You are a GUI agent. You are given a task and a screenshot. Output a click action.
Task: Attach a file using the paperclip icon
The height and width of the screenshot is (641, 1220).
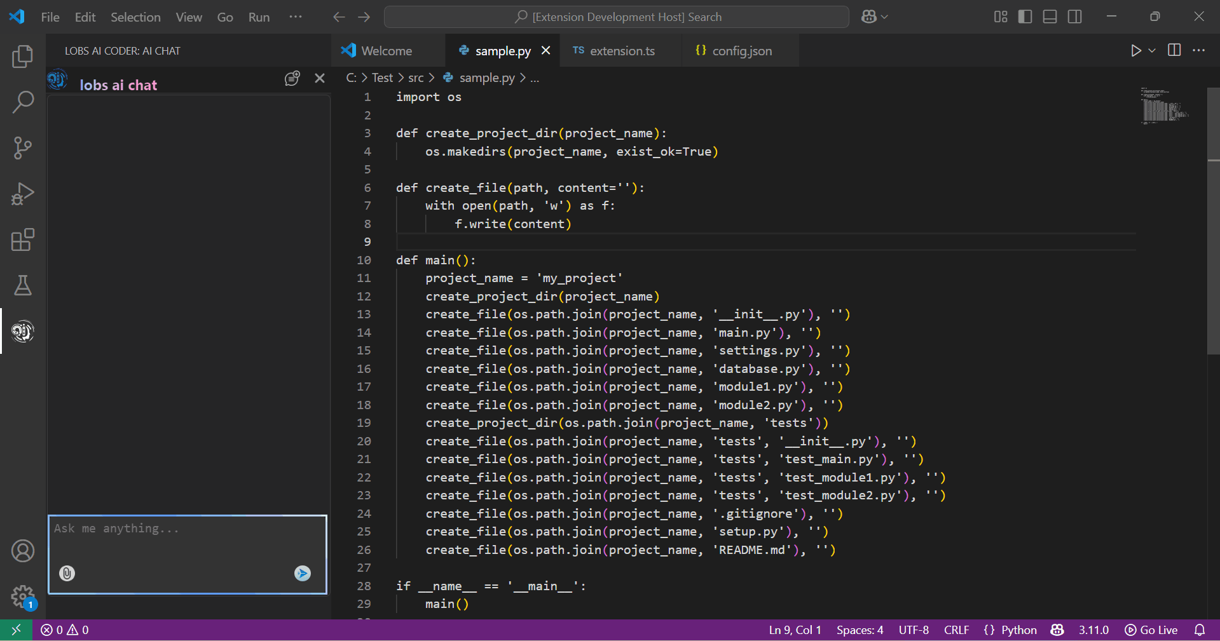(x=66, y=573)
